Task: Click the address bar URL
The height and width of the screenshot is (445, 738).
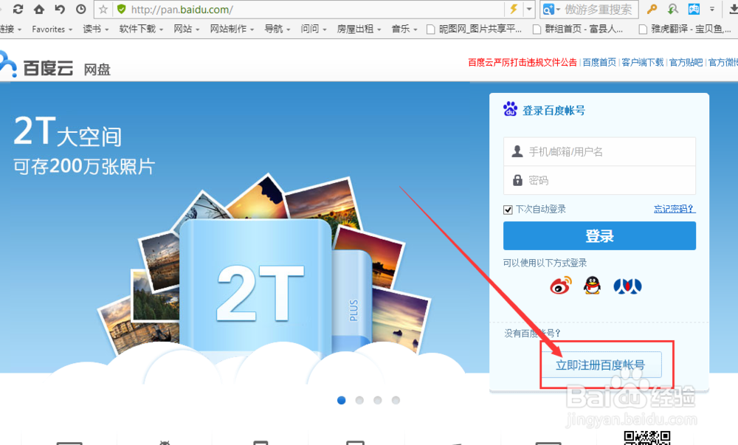Action: (x=182, y=10)
